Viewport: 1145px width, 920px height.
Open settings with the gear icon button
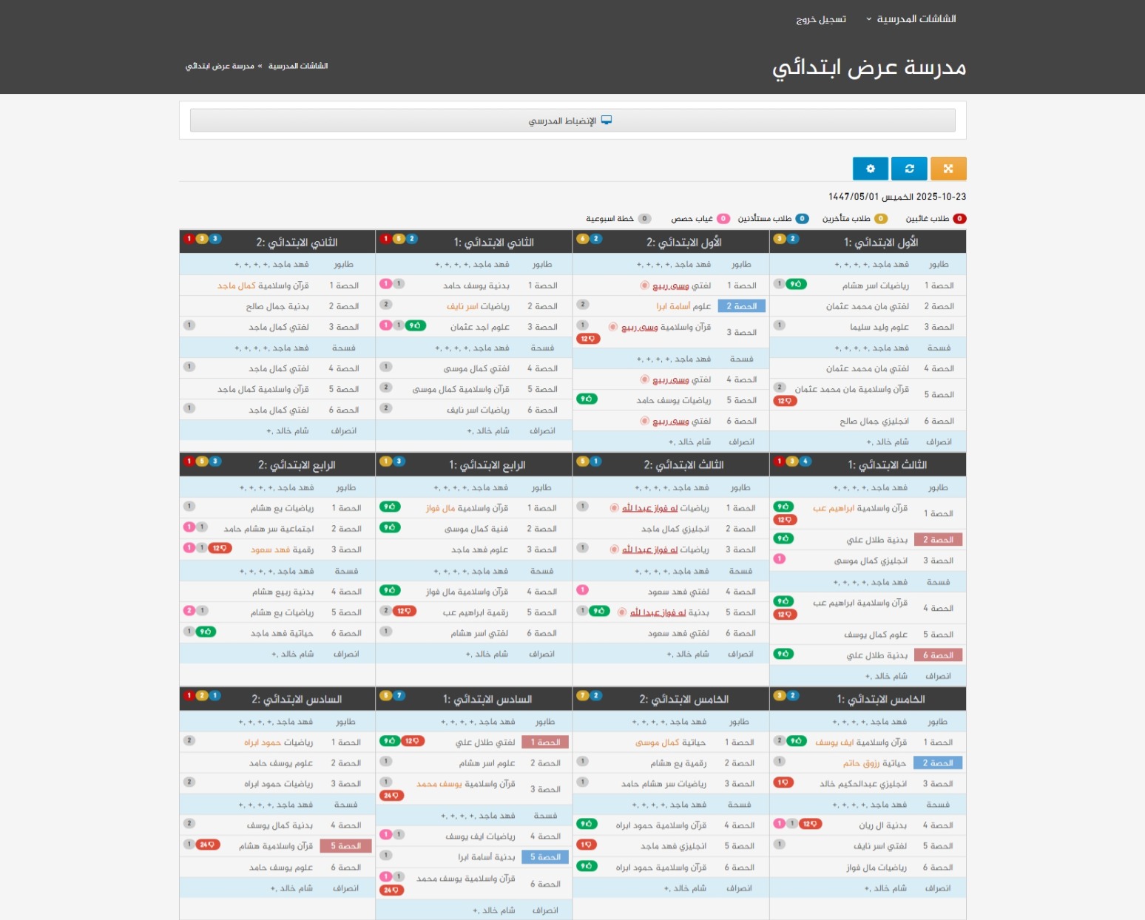pyautogui.click(x=870, y=169)
